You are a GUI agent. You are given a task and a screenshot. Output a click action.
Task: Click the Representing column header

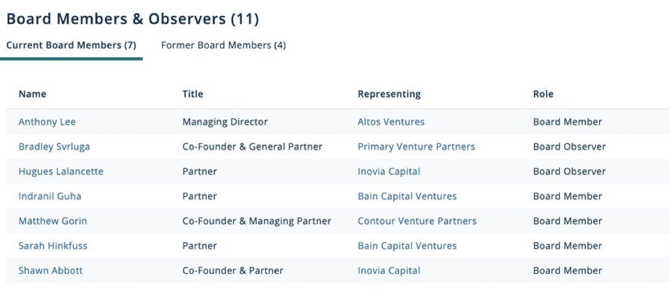(x=389, y=94)
